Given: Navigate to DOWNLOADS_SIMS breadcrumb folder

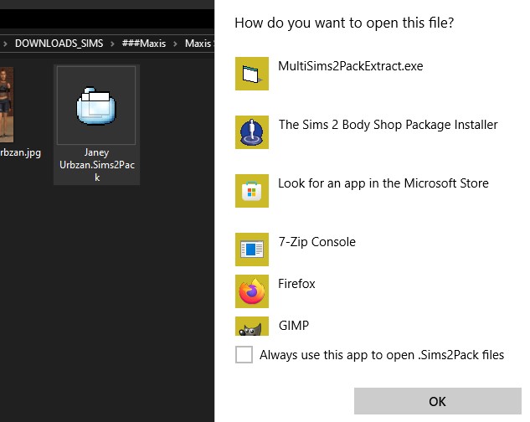Looking at the screenshot, I should pos(58,42).
